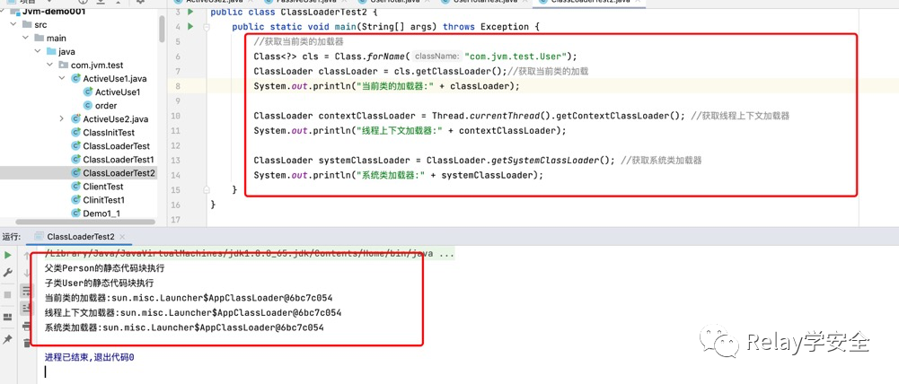Image resolution: width=899 pixels, height=384 pixels.
Task: Rerun ClassLoaderTest2 with green play icon
Action: [7, 255]
